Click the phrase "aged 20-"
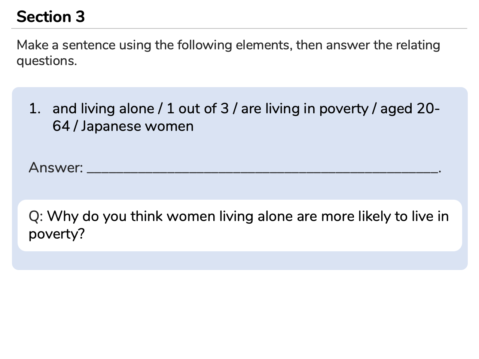The width and height of the screenshot is (479, 359). point(410,109)
